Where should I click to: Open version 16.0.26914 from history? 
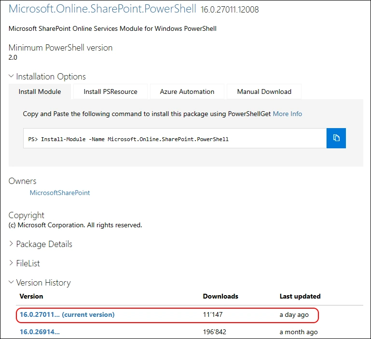click(40, 332)
